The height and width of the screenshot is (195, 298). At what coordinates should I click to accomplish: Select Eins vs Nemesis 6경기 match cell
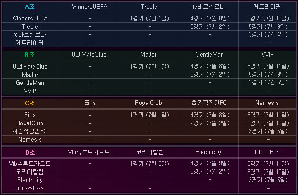click(x=267, y=115)
